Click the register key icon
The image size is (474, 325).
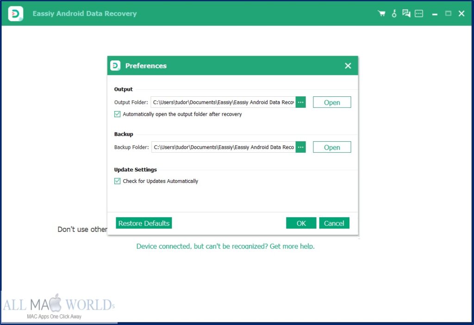(394, 13)
